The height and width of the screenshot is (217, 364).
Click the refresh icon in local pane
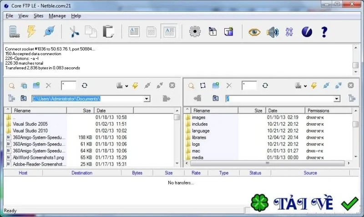point(85,86)
